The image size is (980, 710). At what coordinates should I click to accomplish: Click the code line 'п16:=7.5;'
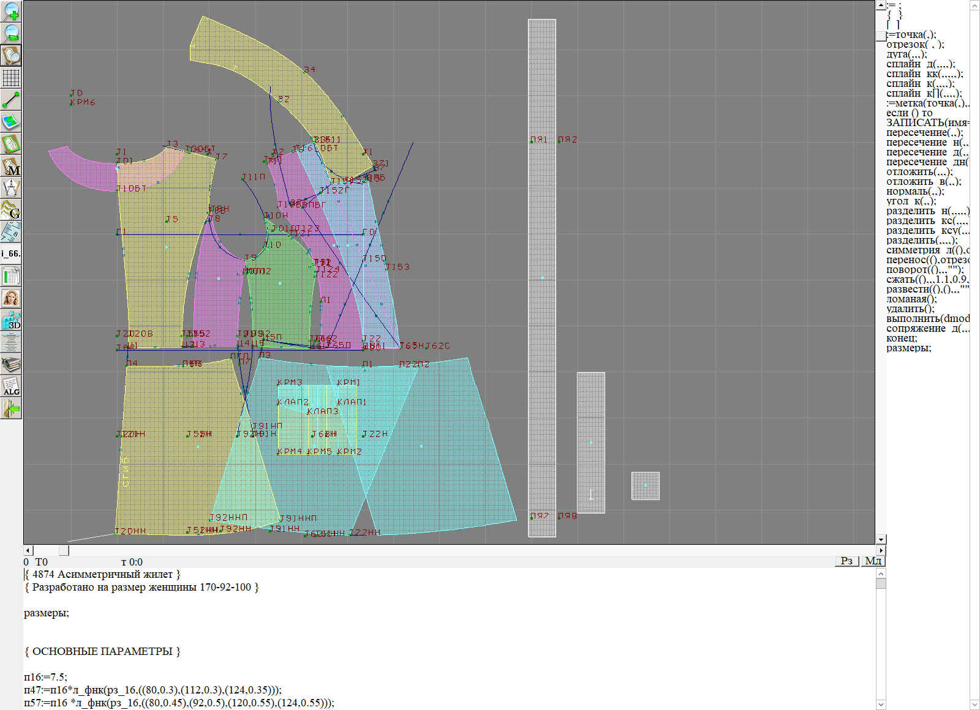[x=45, y=677]
